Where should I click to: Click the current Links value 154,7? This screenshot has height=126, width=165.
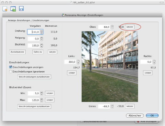coord(76,67)
